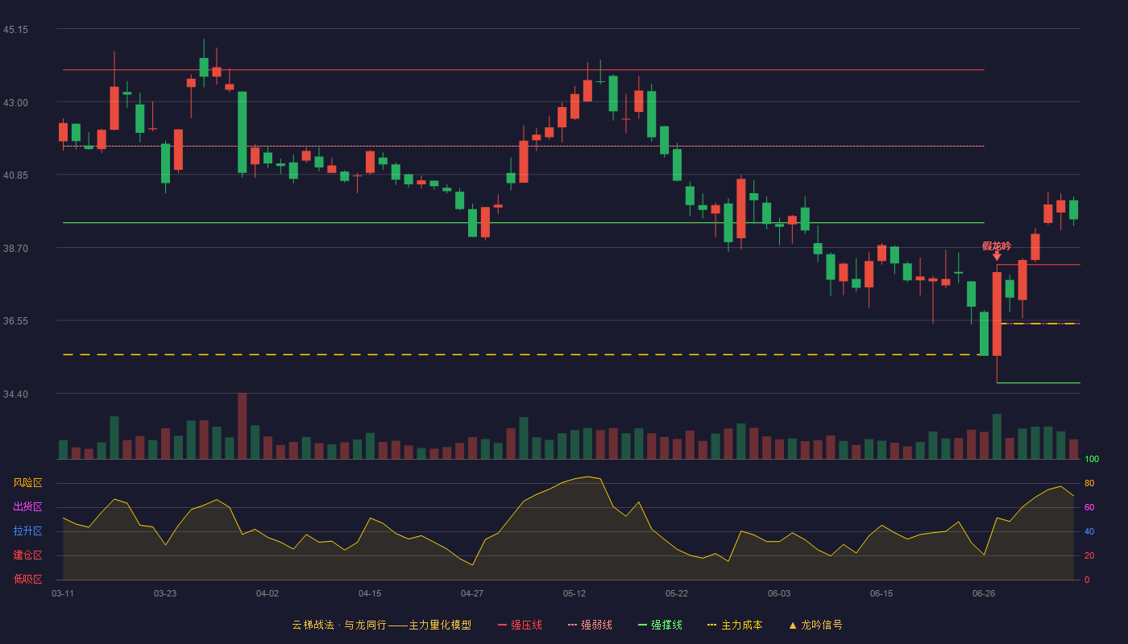The width and height of the screenshot is (1128, 644).
Task: Click the tall red candle below 假龙吟 arrow
Action: pos(997,314)
